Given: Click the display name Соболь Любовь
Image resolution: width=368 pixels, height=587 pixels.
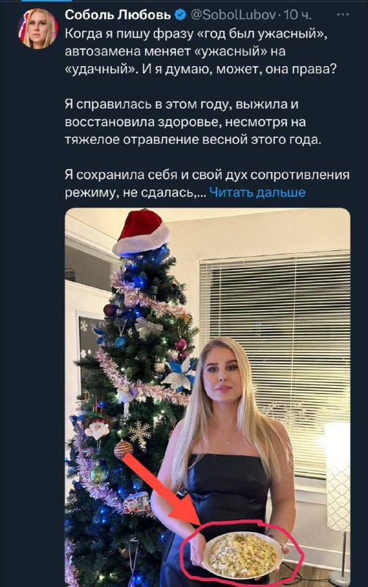Looking at the screenshot, I should pos(118,15).
